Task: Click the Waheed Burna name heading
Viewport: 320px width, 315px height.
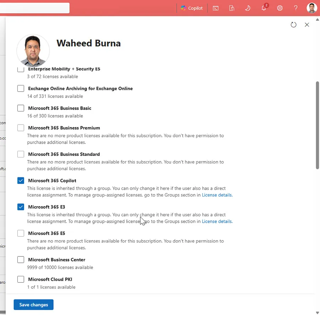Action: [x=89, y=43]
